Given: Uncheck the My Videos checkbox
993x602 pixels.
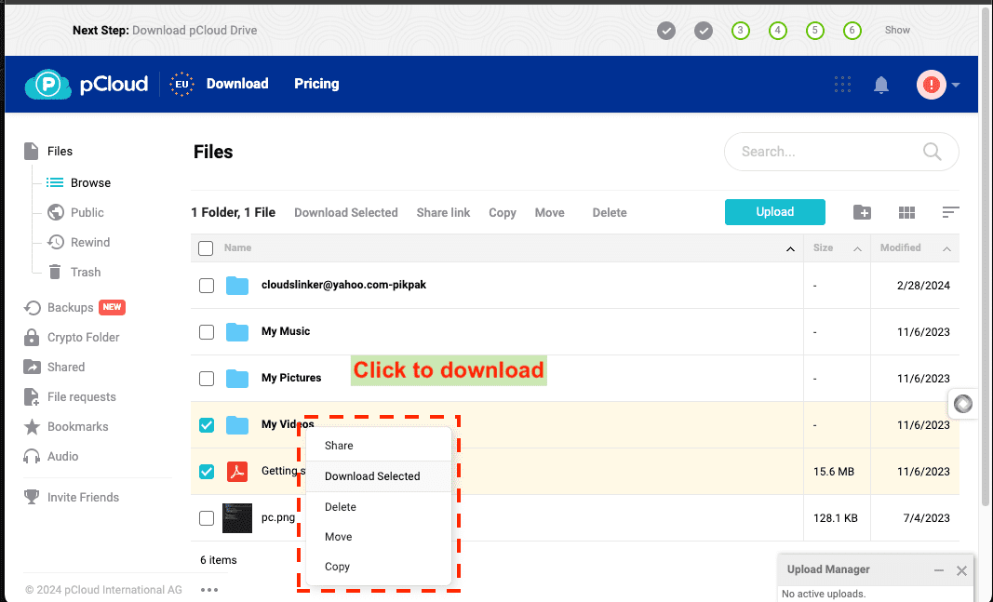Looking at the screenshot, I should click(x=207, y=425).
